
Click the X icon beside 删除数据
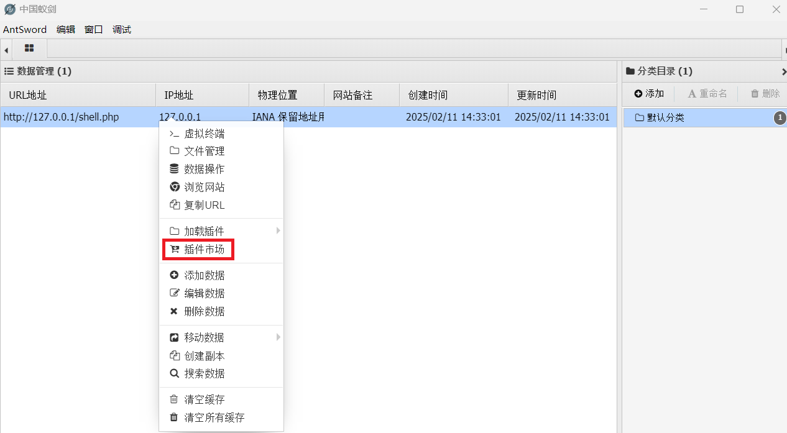coord(174,311)
